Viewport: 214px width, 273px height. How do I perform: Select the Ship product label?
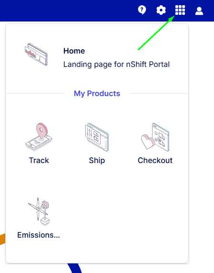click(x=97, y=160)
